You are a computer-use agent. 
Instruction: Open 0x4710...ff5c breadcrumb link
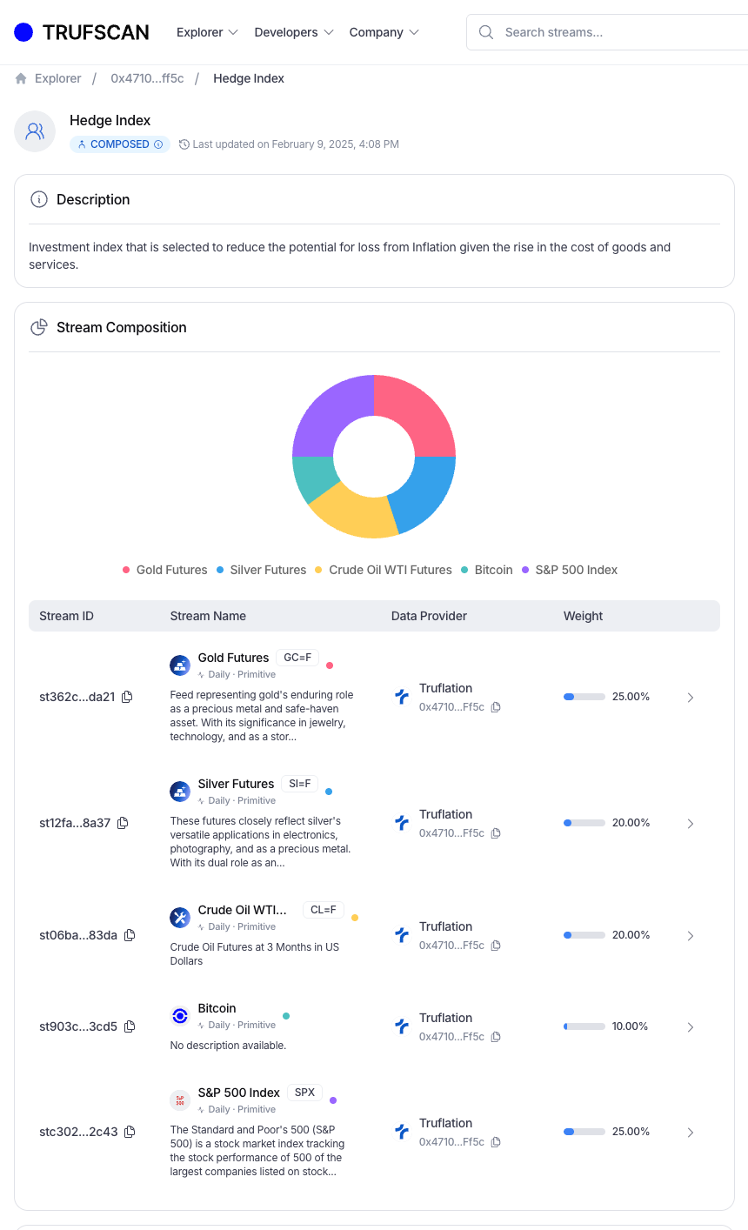(147, 78)
